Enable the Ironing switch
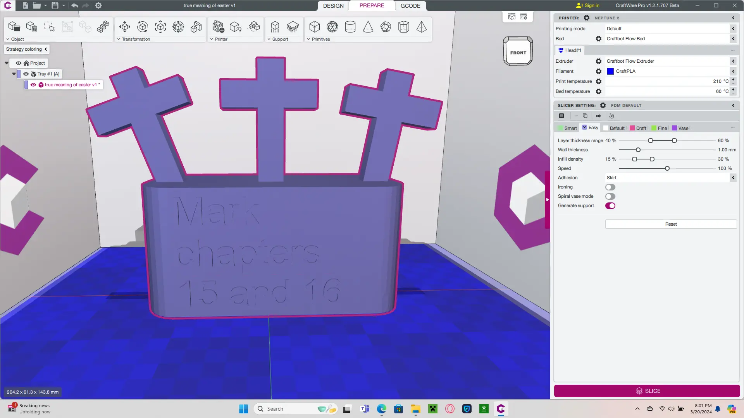The height and width of the screenshot is (418, 744). (610, 187)
